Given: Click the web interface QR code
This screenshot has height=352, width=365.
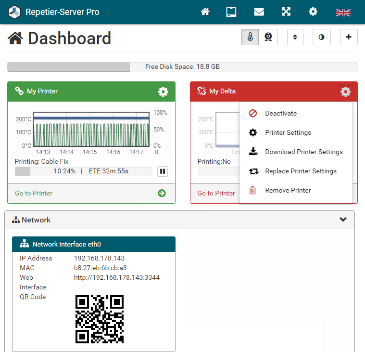Looking at the screenshot, I should click(100, 319).
